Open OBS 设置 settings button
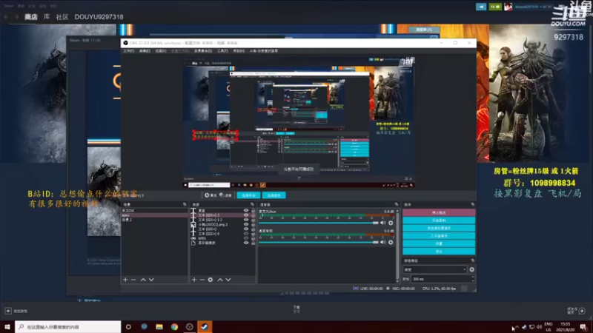The image size is (593, 333). click(x=439, y=243)
